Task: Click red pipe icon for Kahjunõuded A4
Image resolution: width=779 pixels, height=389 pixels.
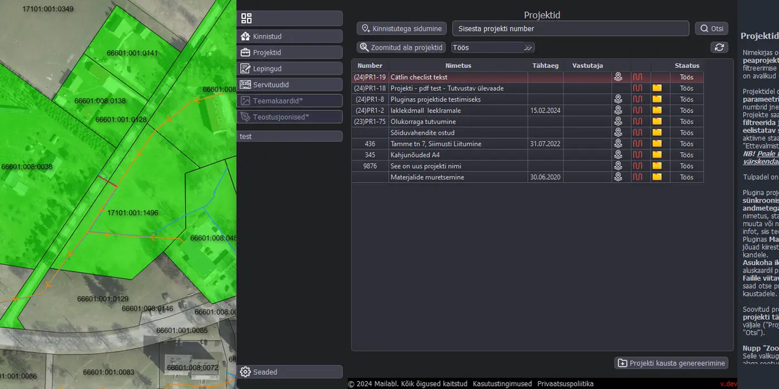Action: (x=637, y=155)
